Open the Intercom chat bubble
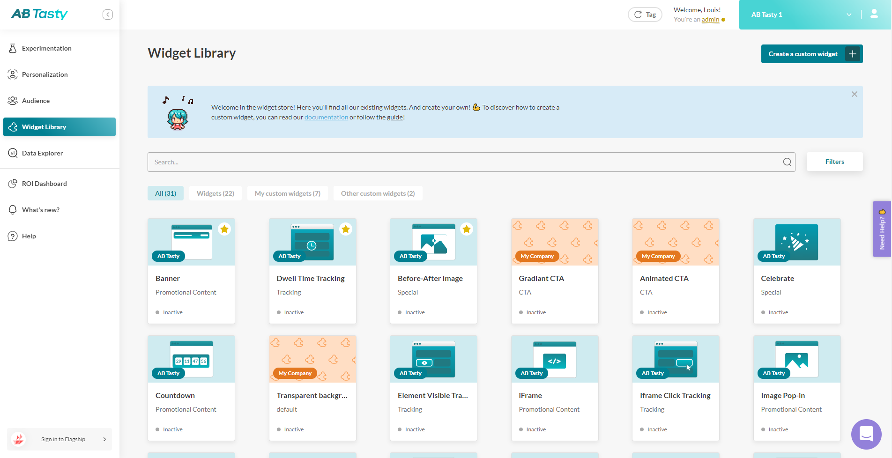The height and width of the screenshot is (458, 892). 866,434
